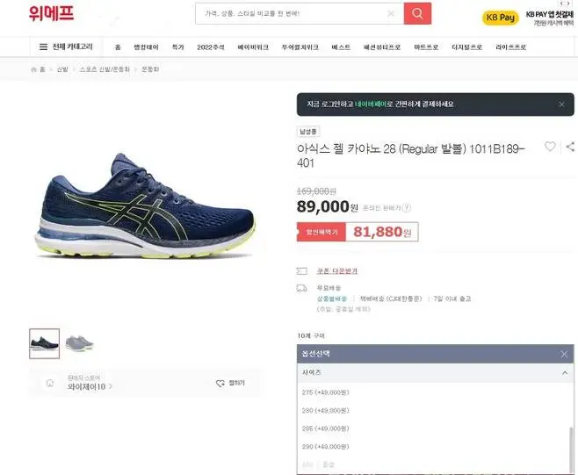
Task: Collapse the 사이즈 option chevron
Action: pos(565,373)
